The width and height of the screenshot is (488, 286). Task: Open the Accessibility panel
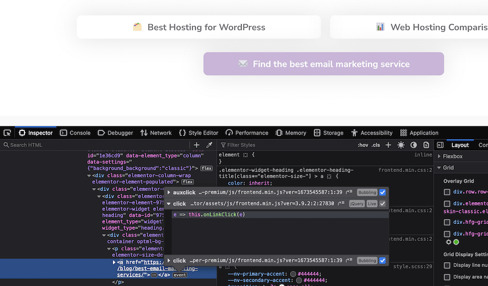point(372,133)
